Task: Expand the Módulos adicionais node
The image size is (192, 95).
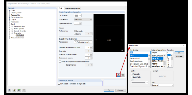Action: coord(10,38)
